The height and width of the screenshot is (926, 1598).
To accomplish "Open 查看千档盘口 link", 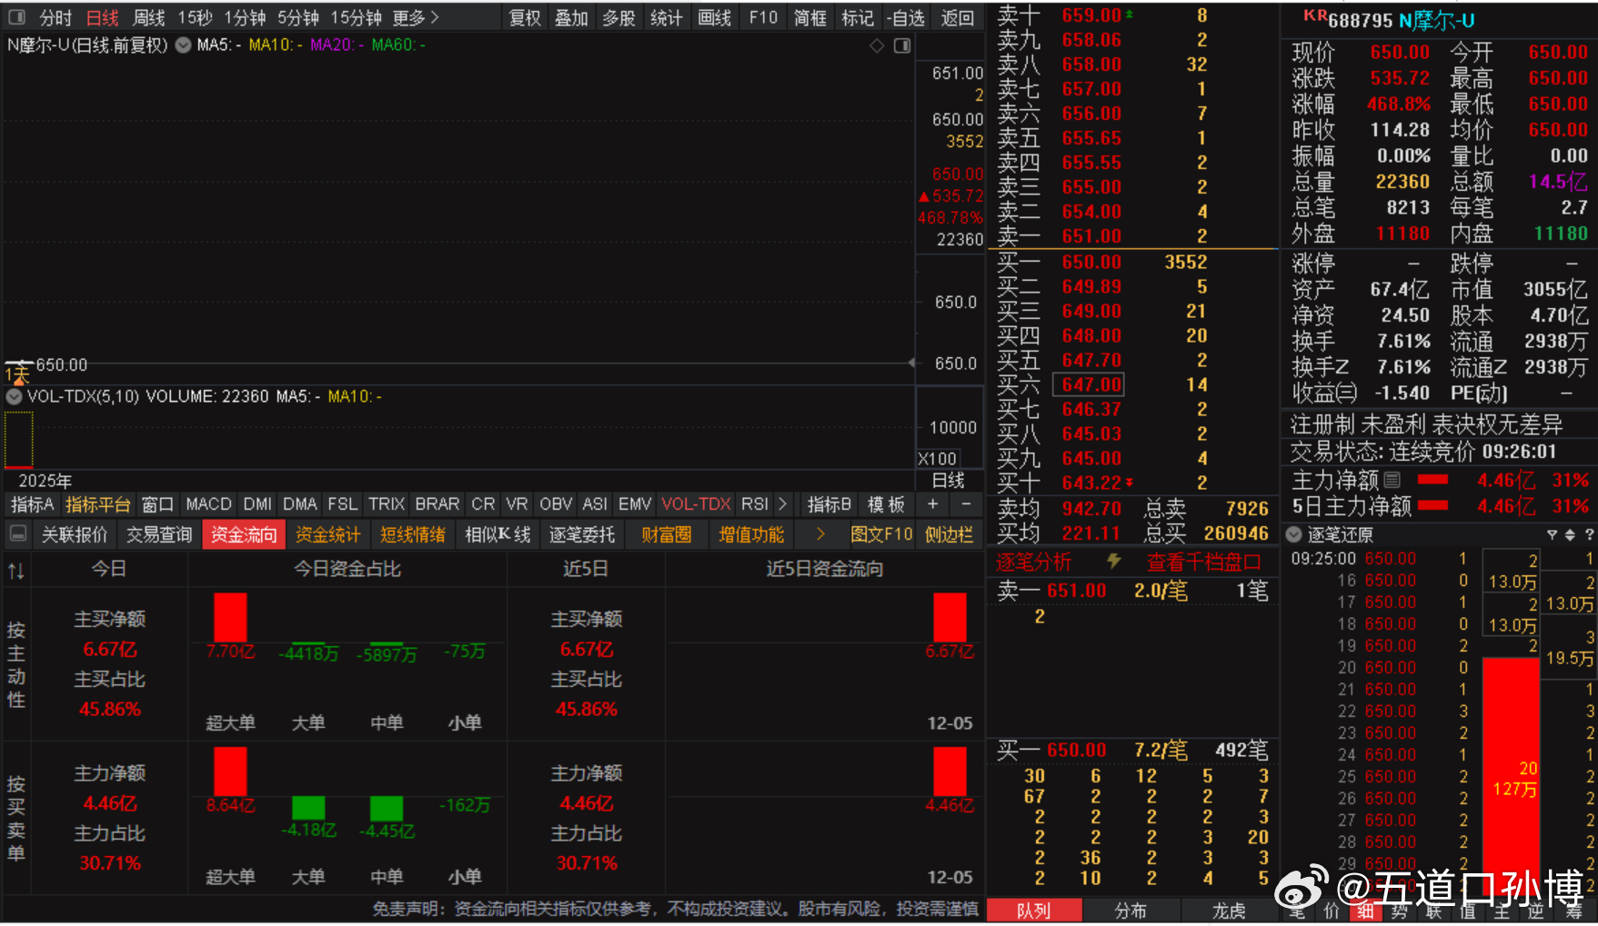I will (1203, 563).
